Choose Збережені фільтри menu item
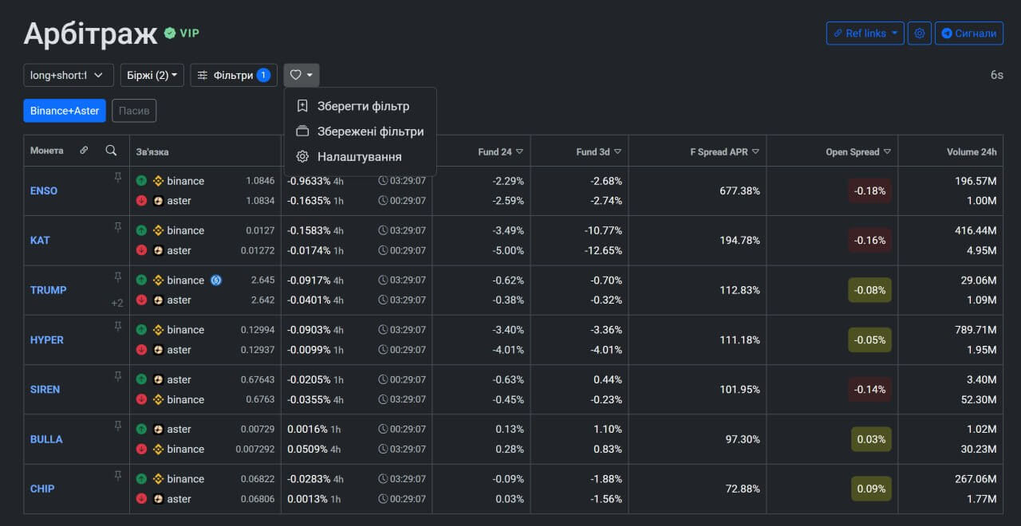Viewport: 1021px width, 526px height. click(x=370, y=131)
